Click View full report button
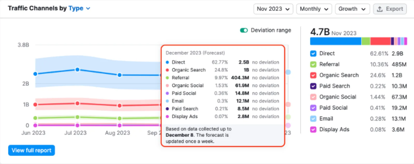The height and width of the screenshot is (164, 414). point(32,150)
